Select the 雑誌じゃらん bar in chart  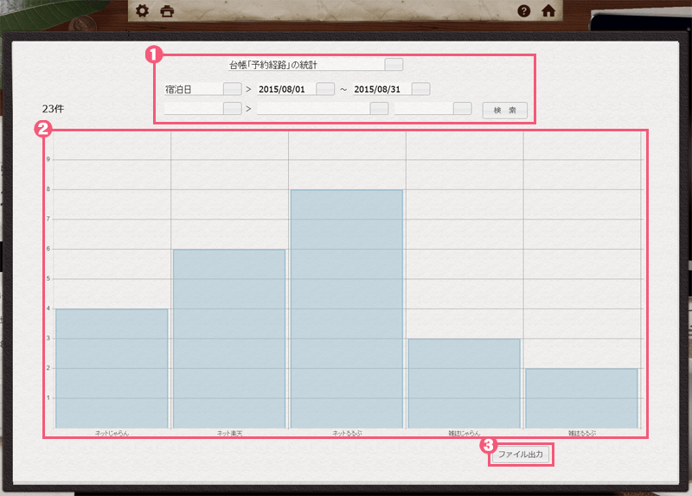point(464,383)
